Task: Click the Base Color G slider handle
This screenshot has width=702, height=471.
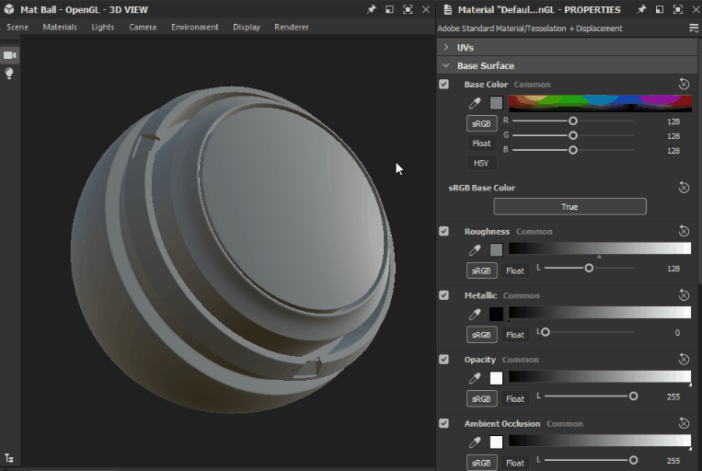Action: click(573, 135)
